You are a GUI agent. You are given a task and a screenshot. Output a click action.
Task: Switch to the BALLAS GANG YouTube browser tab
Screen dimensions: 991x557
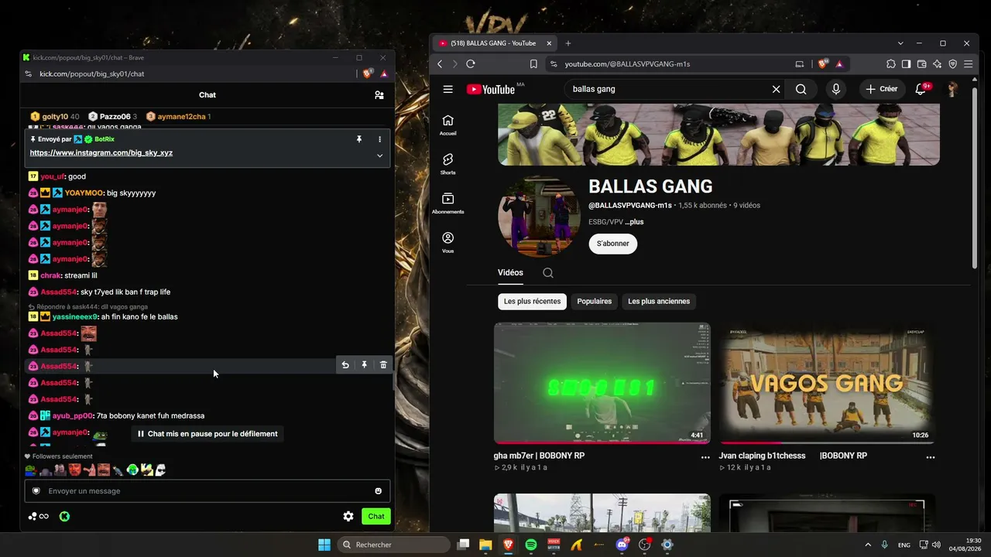[494, 43]
